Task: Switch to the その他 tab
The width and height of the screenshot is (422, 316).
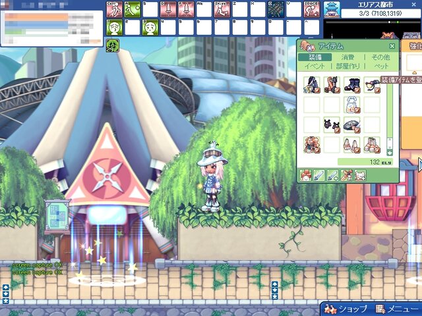Action: [380, 57]
